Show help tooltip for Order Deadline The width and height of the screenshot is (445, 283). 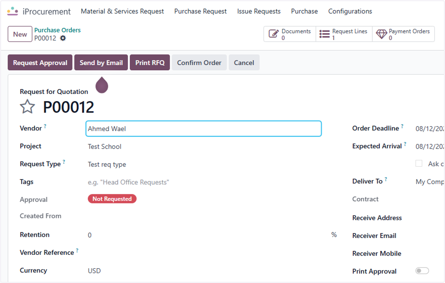(x=402, y=126)
